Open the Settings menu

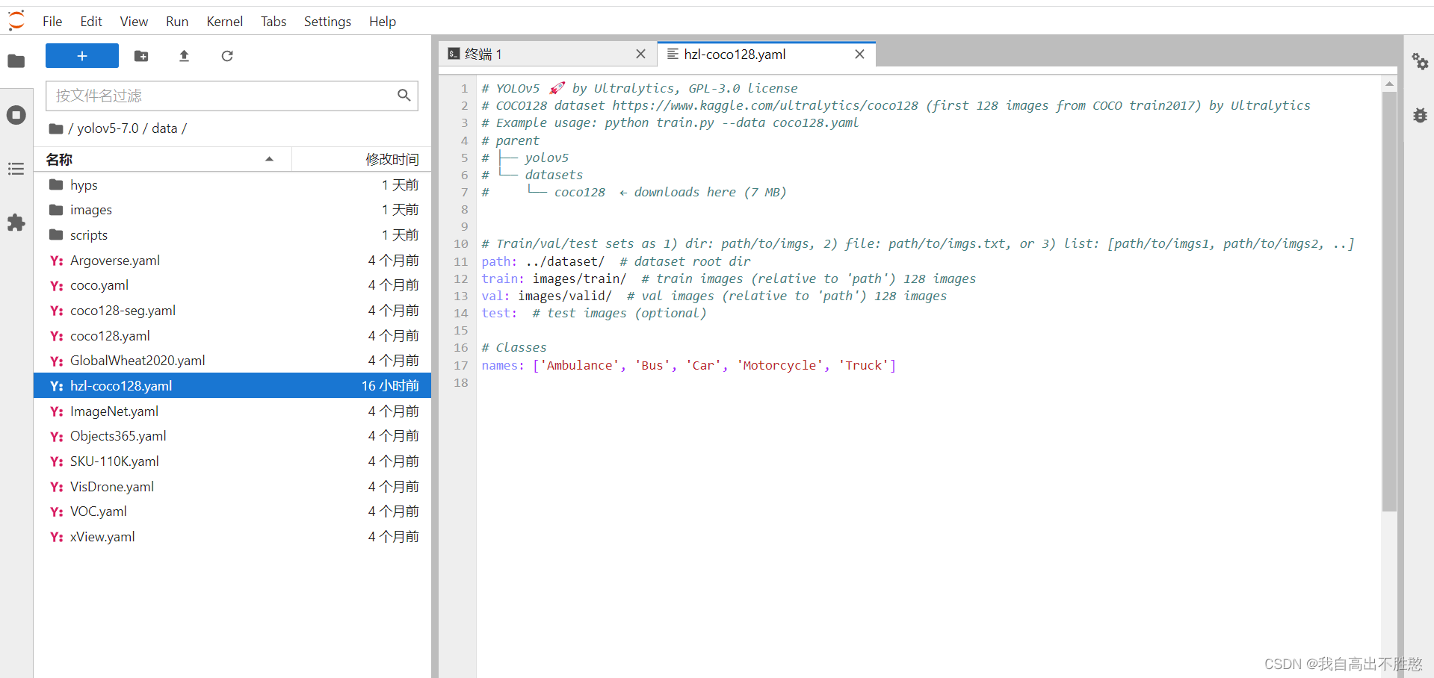(x=327, y=22)
